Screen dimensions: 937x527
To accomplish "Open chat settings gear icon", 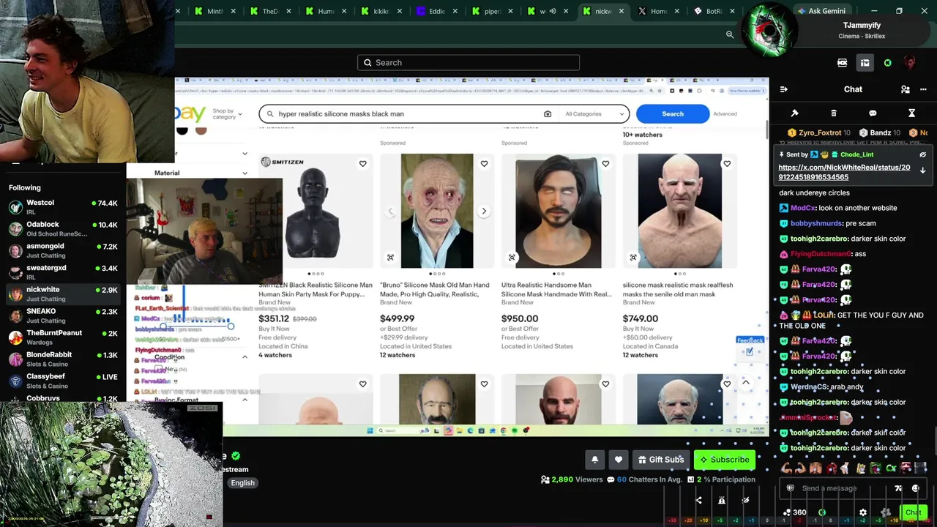I will [863, 512].
